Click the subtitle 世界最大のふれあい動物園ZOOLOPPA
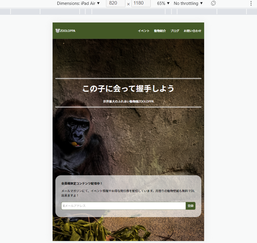 128,101
